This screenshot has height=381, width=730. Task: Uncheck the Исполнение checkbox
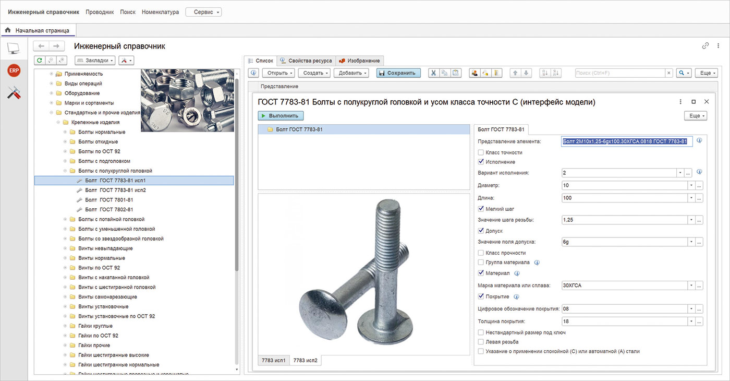tap(481, 162)
